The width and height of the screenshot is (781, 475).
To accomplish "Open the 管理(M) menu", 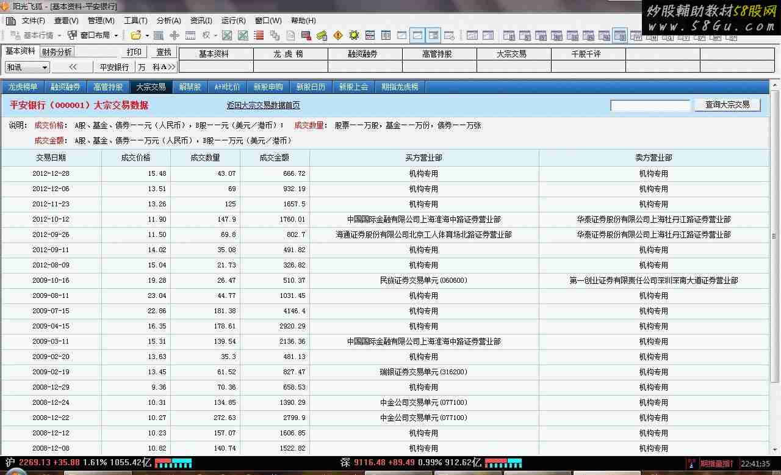I will click(x=101, y=21).
